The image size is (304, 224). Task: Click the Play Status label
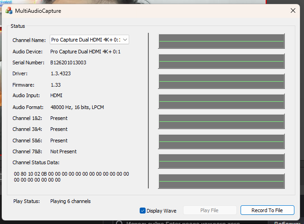[26, 201]
